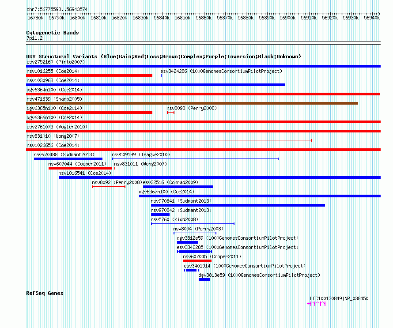Click the nsv5760 (Kidd2008) label

[x=174, y=219]
